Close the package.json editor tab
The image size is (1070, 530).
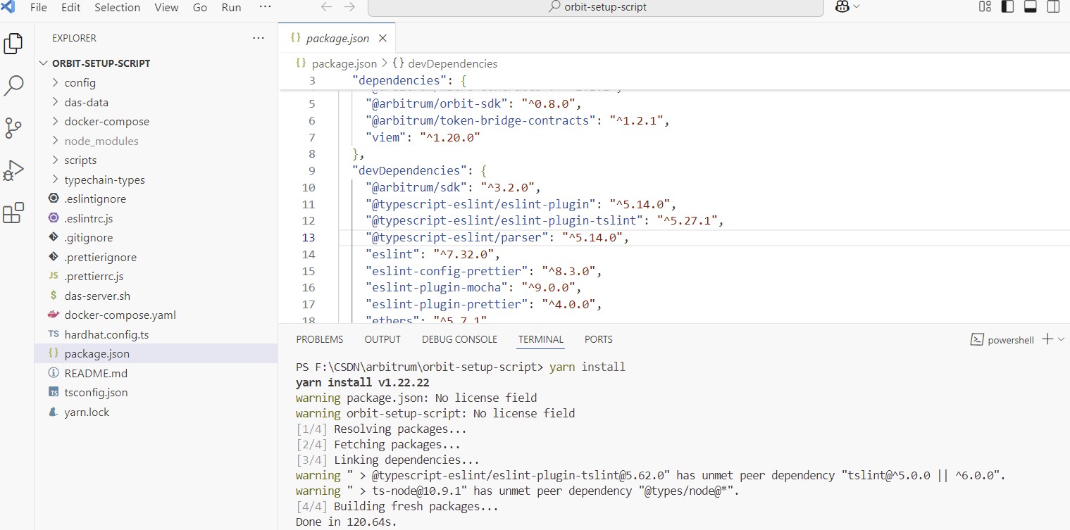click(382, 39)
